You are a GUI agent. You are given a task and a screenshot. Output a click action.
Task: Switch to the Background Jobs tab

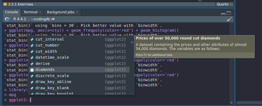coord(60,12)
